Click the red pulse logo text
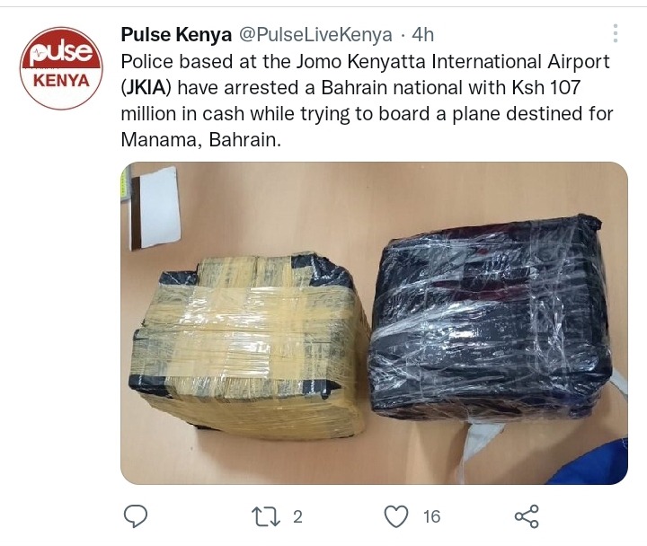The height and width of the screenshot is (546, 647). pos(61,51)
